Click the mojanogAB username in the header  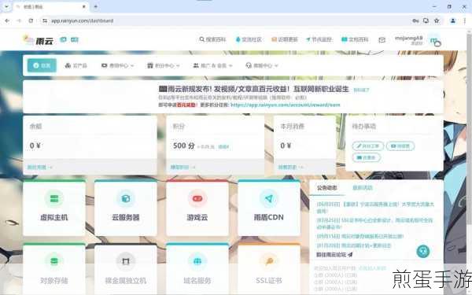click(409, 39)
